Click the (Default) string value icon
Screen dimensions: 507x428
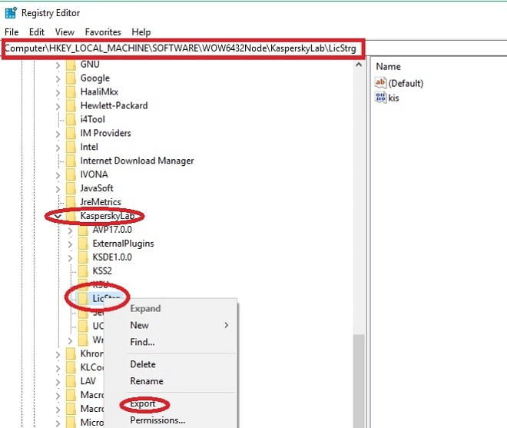380,82
